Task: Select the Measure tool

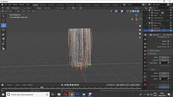Action: [4, 48]
